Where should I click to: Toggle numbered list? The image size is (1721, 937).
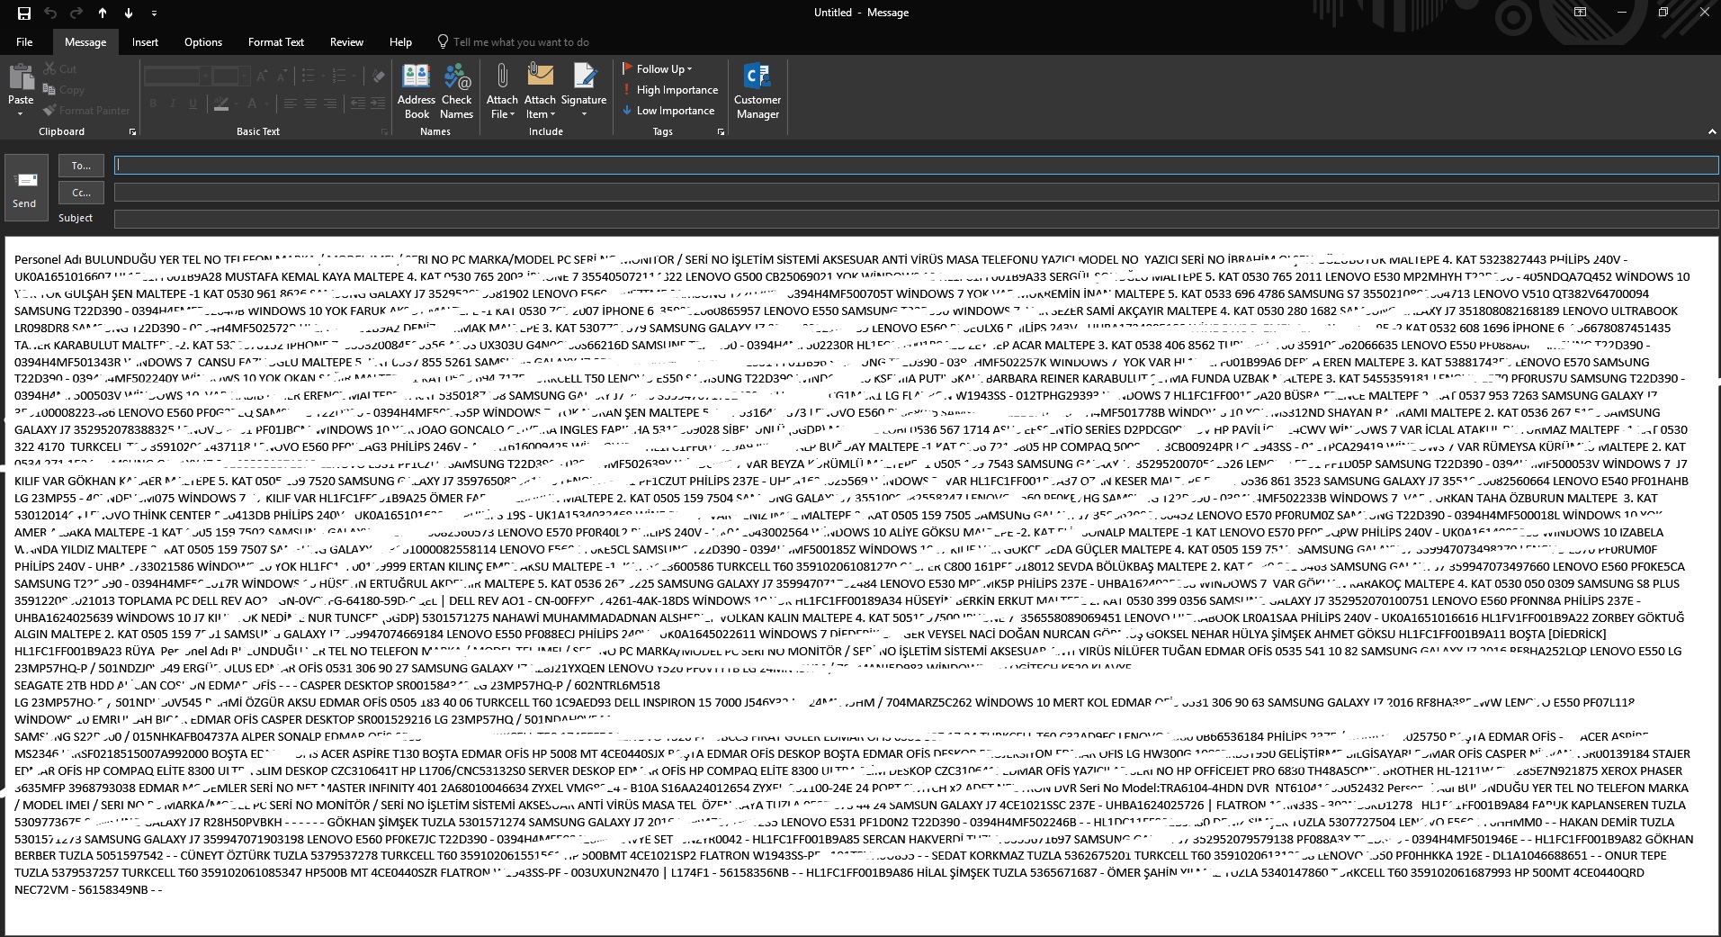tap(339, 77)
